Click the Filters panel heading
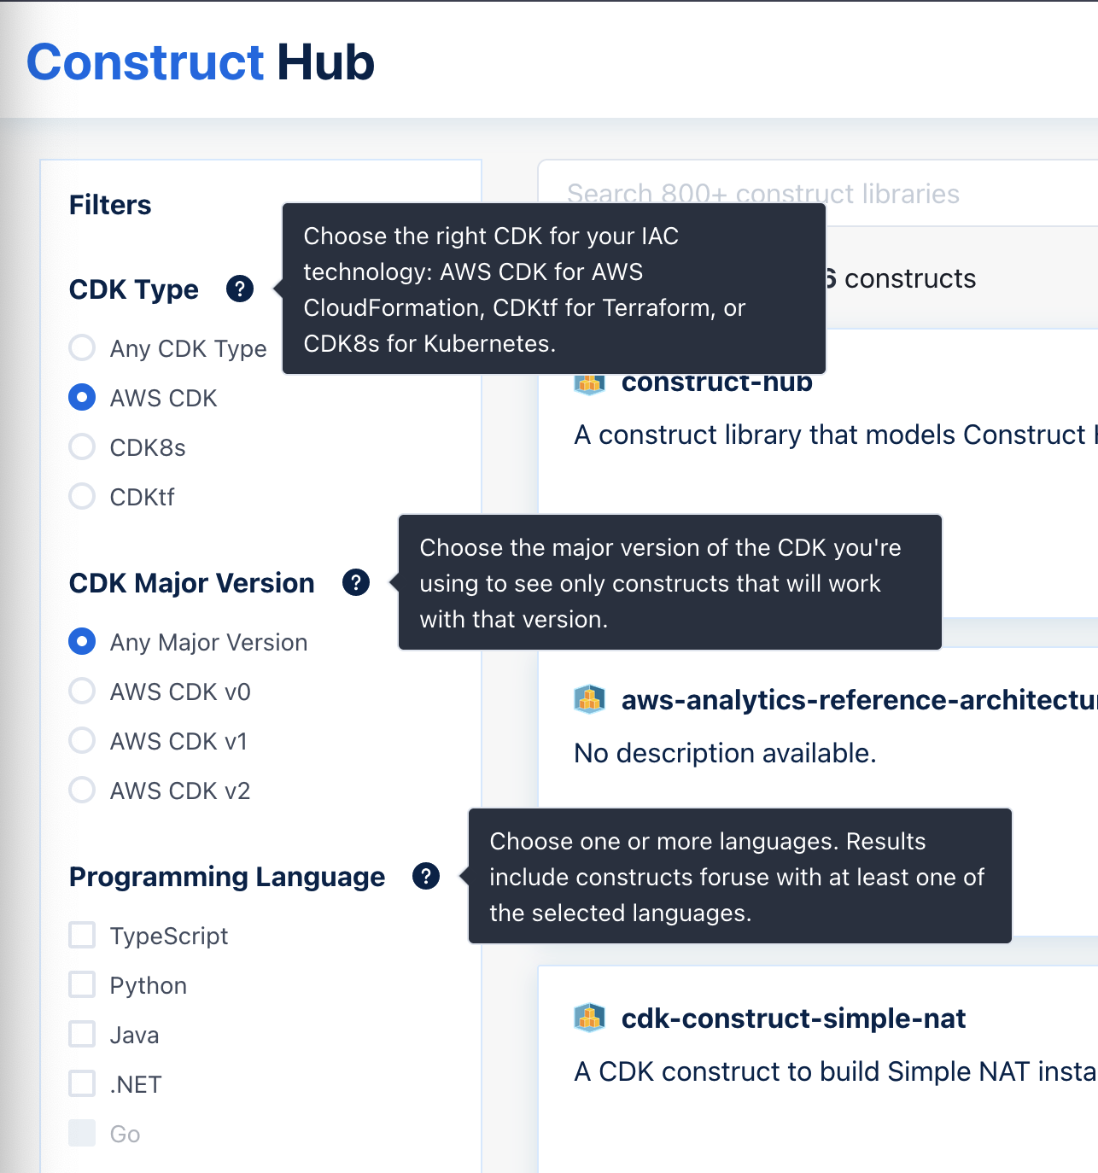Image resolution: width=1098 pixels, height=1173 pixels. (x=109, y=204)
